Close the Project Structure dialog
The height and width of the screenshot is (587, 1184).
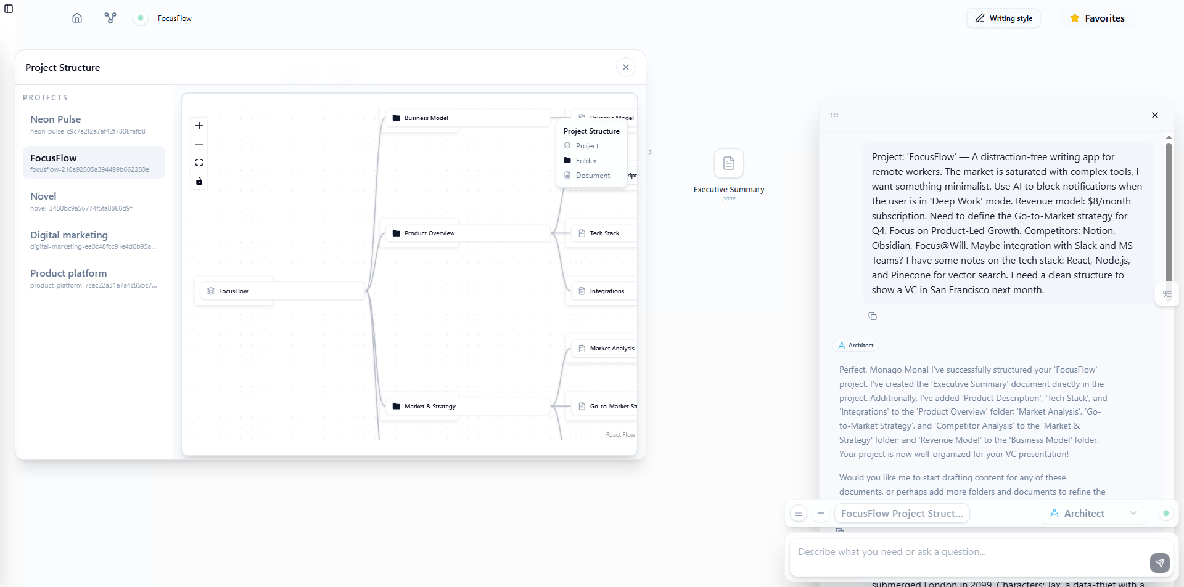(x=626, y=67)
